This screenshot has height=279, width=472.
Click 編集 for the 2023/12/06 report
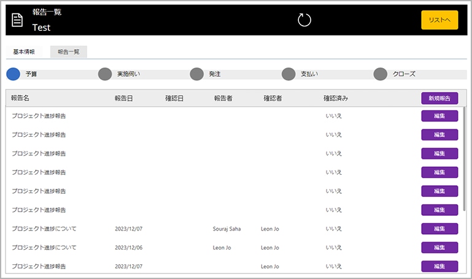click(439, 248)
